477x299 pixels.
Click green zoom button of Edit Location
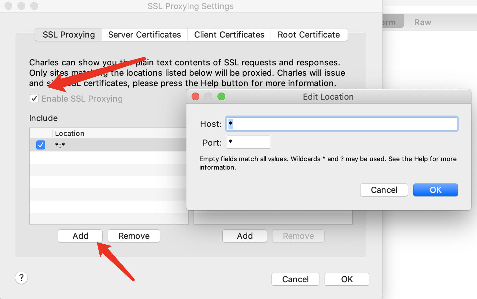click(221, 96)
